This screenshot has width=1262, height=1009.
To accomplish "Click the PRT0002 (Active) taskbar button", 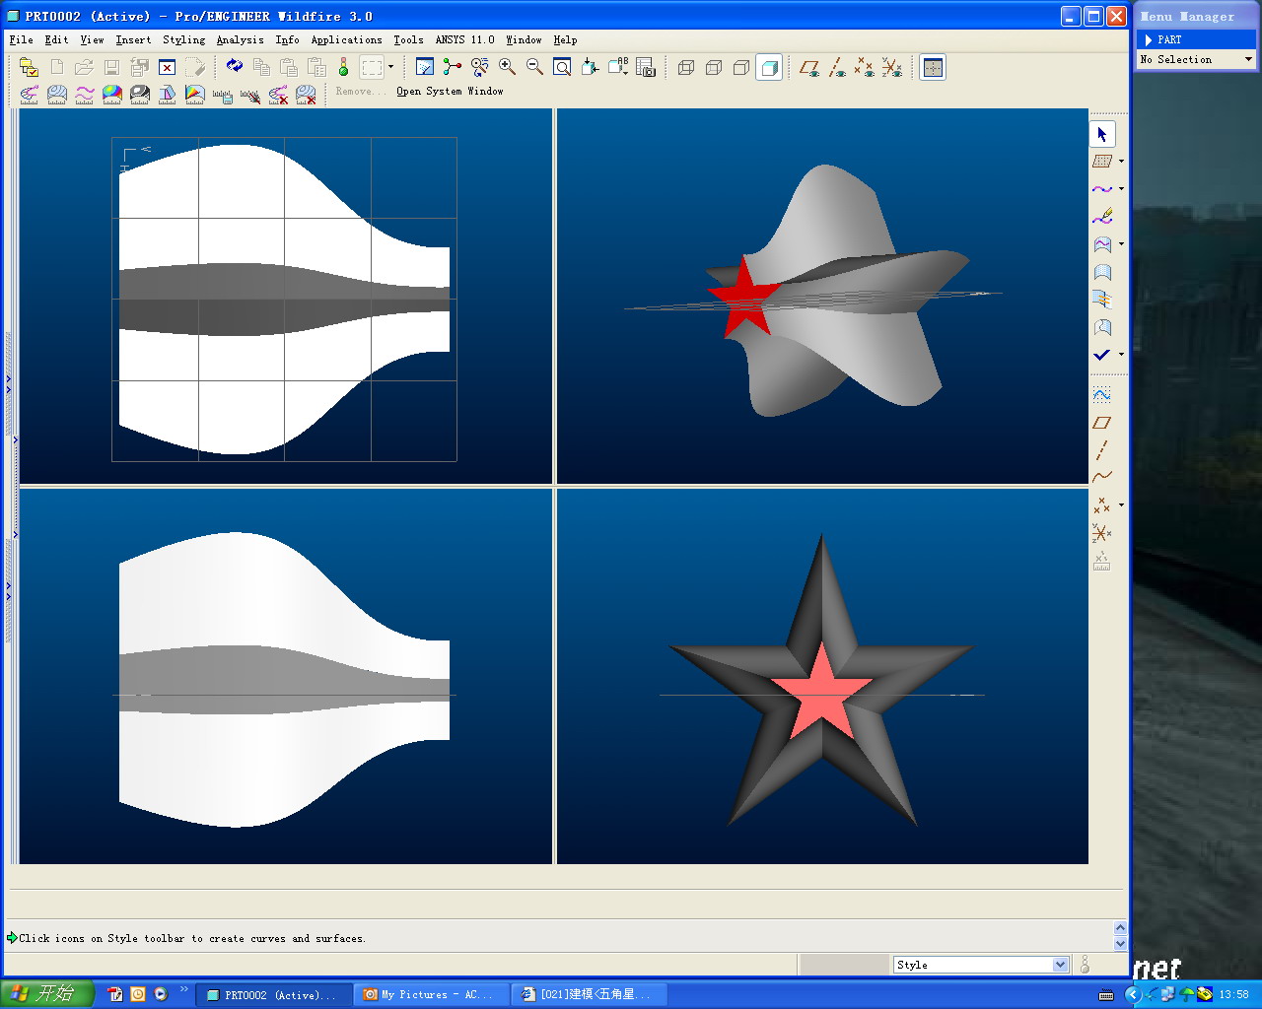I will click(x=274, y=994).
